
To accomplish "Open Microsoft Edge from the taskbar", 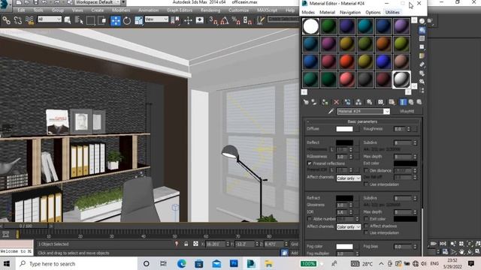I will 181,263.
